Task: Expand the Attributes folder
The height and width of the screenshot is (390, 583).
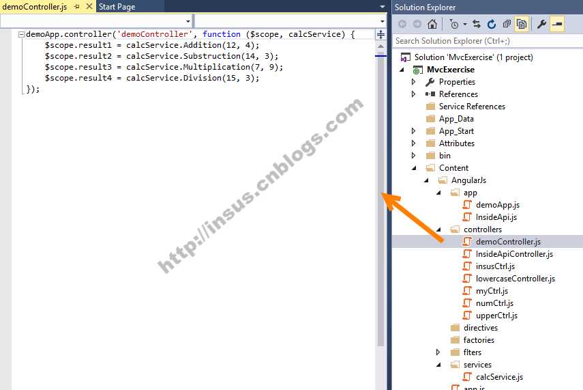Action: [413, 143]
